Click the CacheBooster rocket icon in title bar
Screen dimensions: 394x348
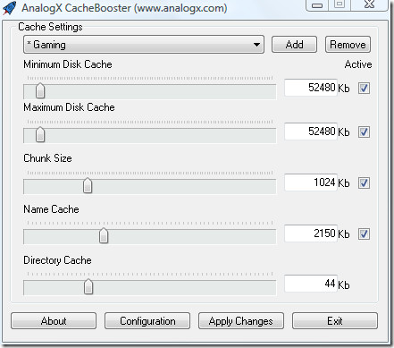[x=10, y=8]
